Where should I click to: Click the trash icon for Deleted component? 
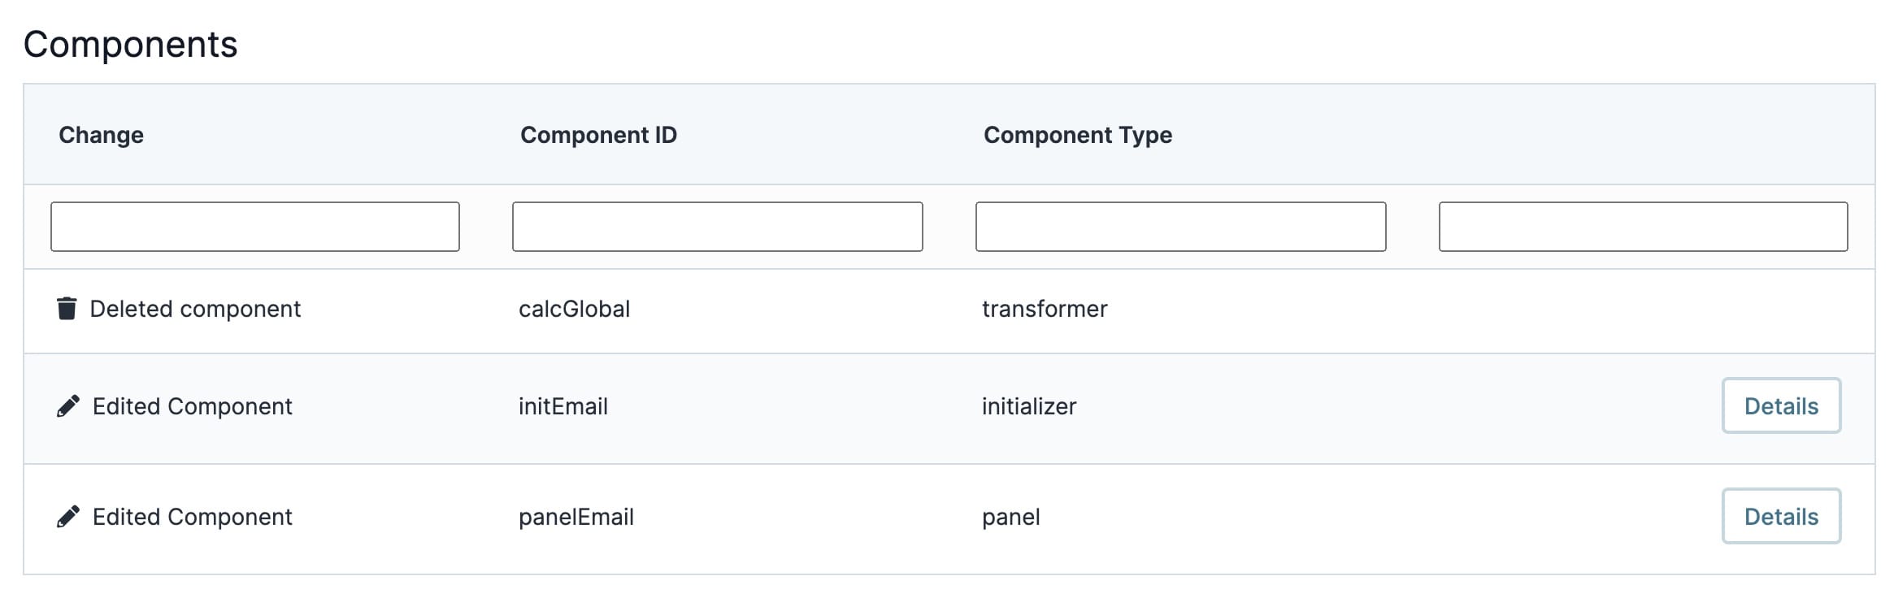coord(67,309)
